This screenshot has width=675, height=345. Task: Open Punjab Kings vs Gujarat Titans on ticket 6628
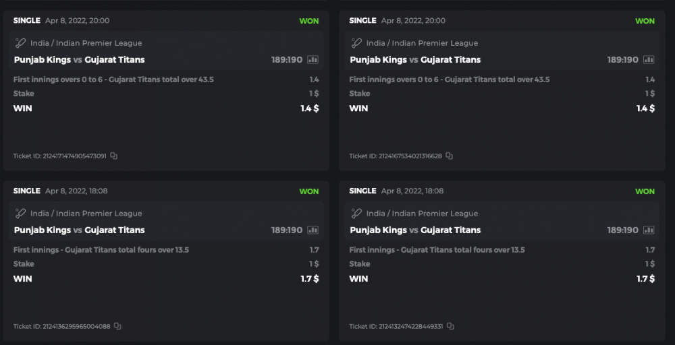point(415,60)
